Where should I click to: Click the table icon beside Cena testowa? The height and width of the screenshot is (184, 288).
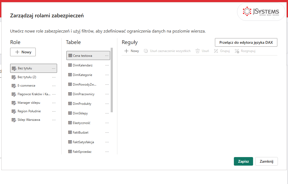[x=70, y=55]
